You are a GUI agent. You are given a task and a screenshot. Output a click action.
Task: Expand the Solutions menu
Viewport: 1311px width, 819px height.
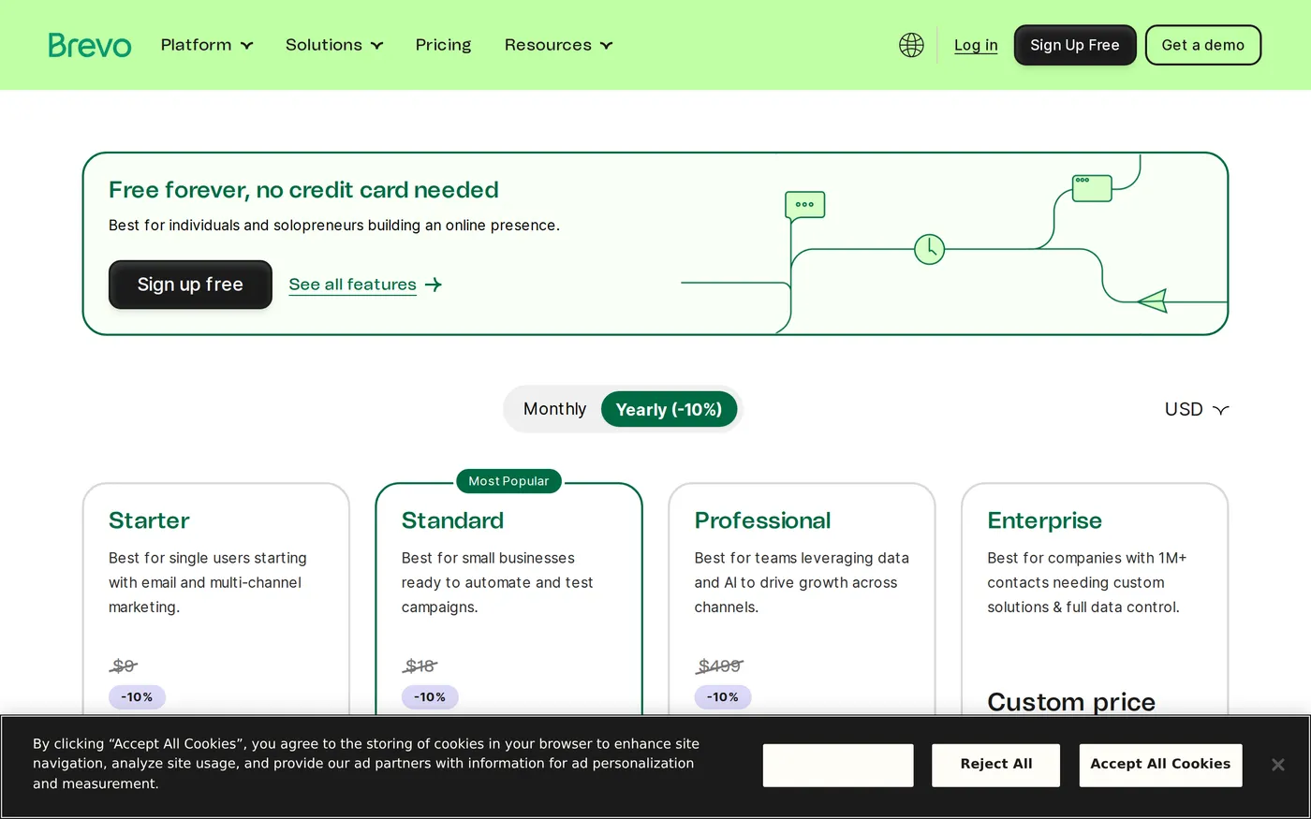[x=334, y=45]
